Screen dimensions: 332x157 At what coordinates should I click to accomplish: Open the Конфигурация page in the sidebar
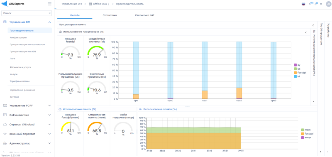(x=18, y=37)
